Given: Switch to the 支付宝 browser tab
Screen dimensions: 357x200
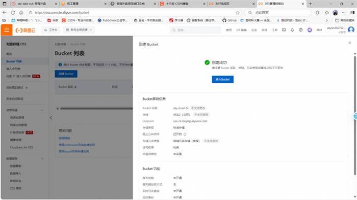Looking at the screenshot, I should pyautogui.click(x=232, y=4).
